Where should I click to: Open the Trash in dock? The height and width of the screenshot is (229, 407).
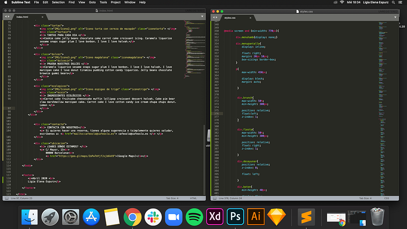[x=377, y=217]
